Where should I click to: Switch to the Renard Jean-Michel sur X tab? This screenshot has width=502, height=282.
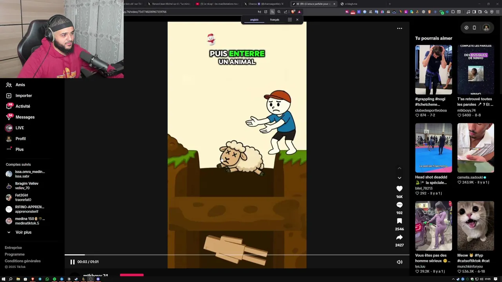point(169,4)
